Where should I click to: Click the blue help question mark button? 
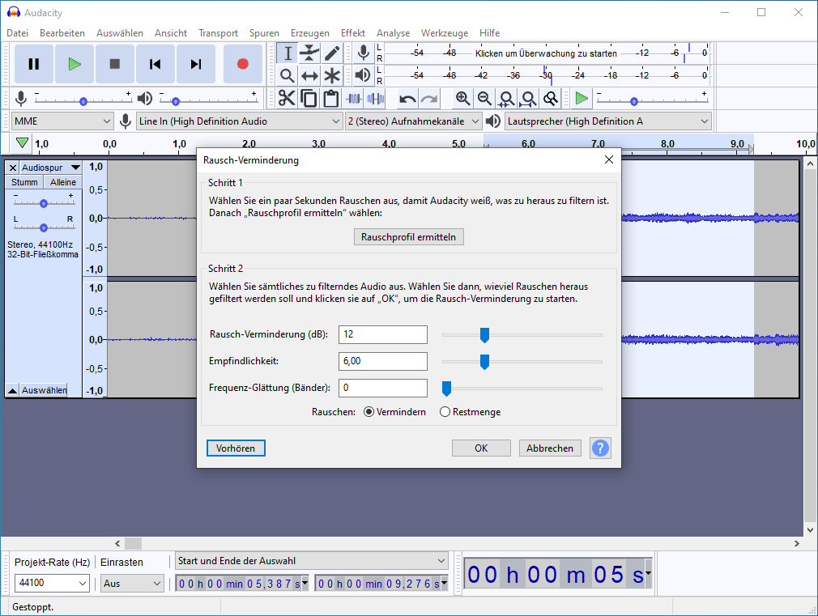point(600,448)
